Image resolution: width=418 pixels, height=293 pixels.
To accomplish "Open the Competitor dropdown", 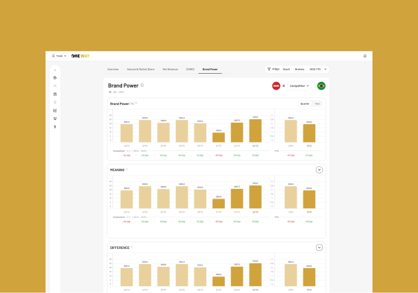I will (299, 85).
